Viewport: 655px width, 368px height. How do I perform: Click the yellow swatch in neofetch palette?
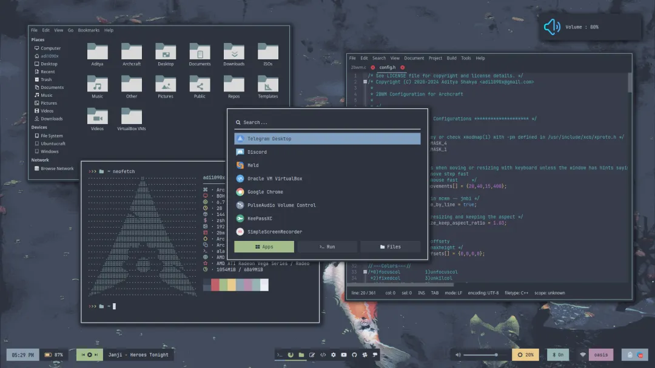coord(232,284)
